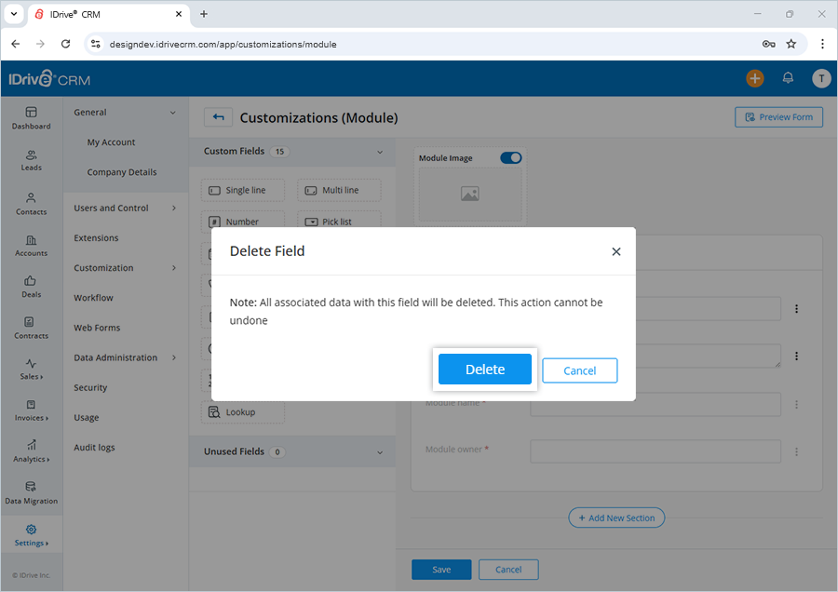The width and height of the screenshot is (838, 592).
Task: Collapse the Custom Fields panel
Action: click(x=379, y=151)
